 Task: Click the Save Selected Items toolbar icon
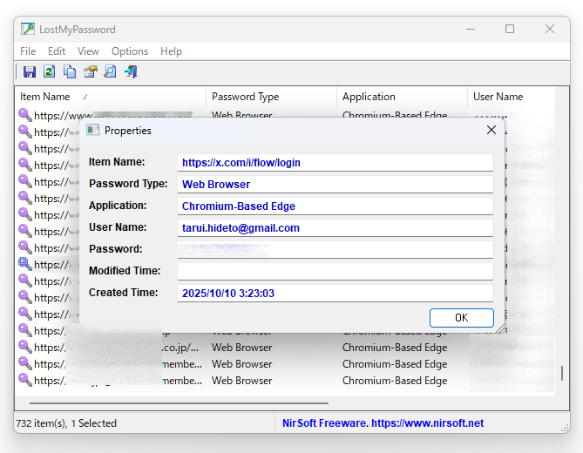point(30,71)
